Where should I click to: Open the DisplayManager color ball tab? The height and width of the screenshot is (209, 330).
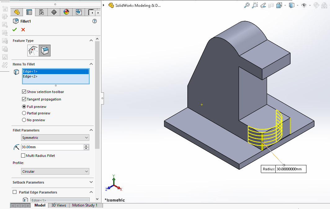pyautogui.click(x=66, y=12)
